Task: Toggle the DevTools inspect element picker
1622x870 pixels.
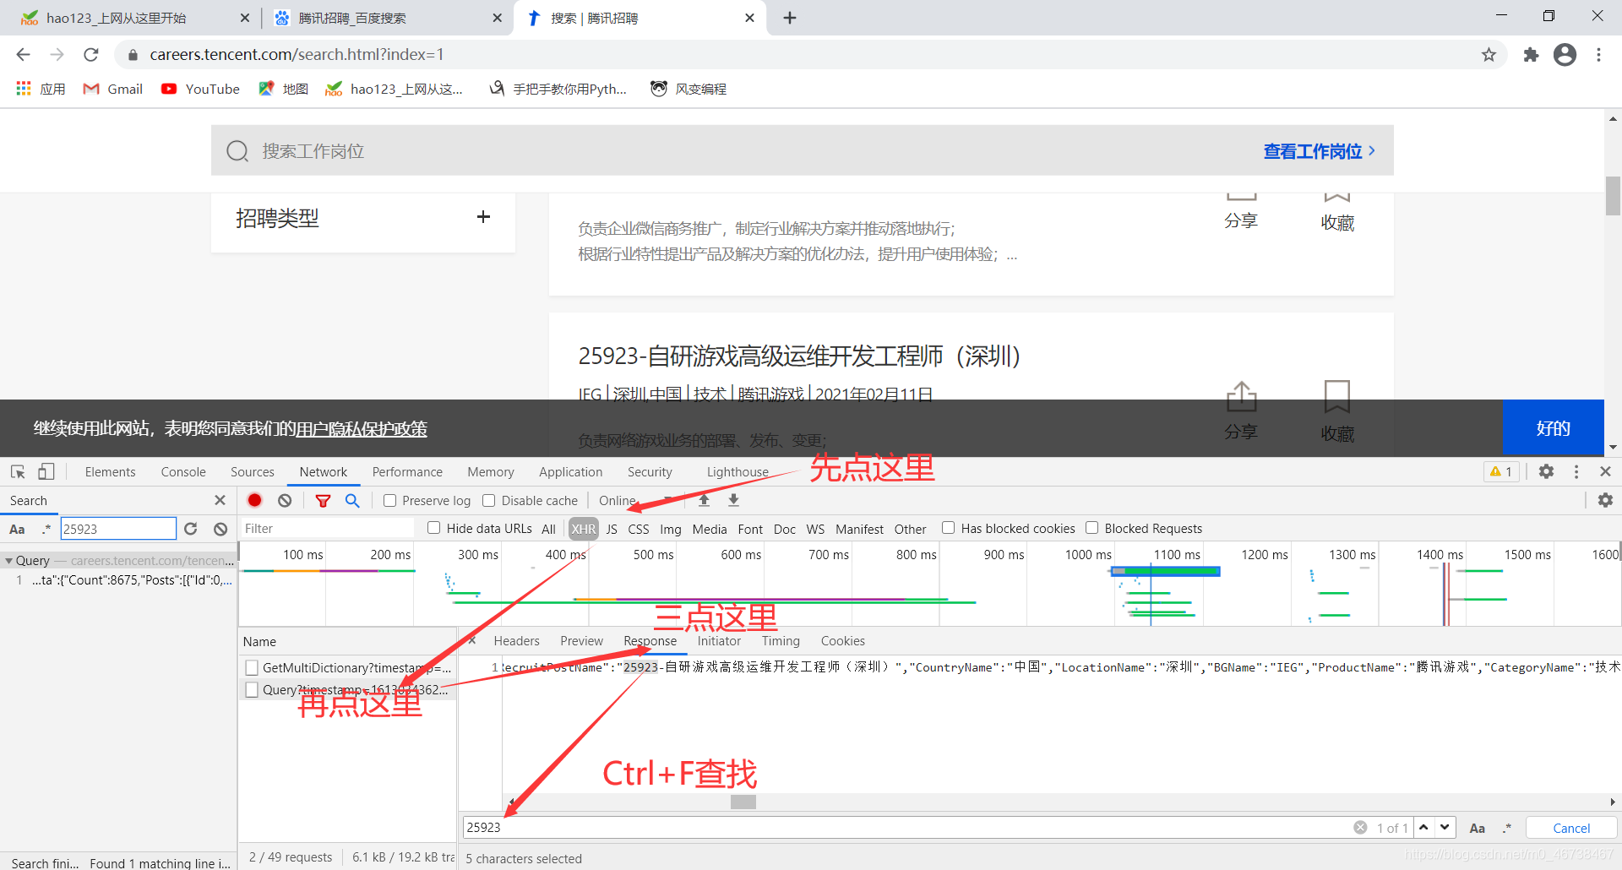Action: (x=18, y=471)
